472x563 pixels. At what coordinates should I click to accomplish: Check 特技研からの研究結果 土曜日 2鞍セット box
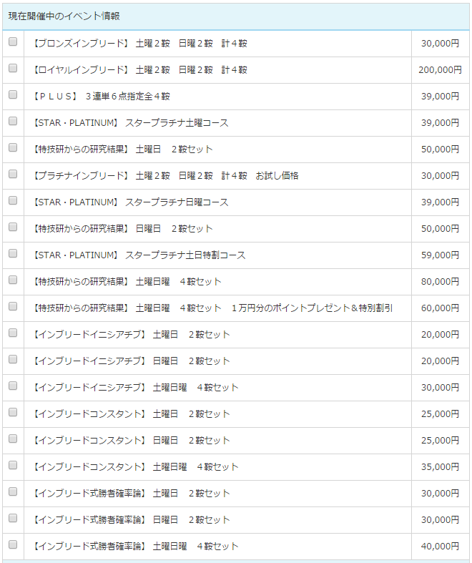coord(13,147)
